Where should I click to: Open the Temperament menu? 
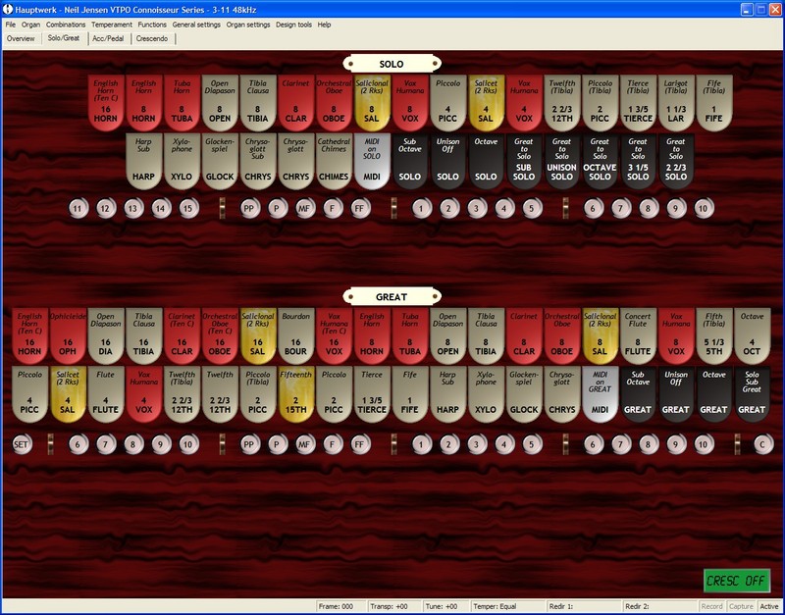112,24
